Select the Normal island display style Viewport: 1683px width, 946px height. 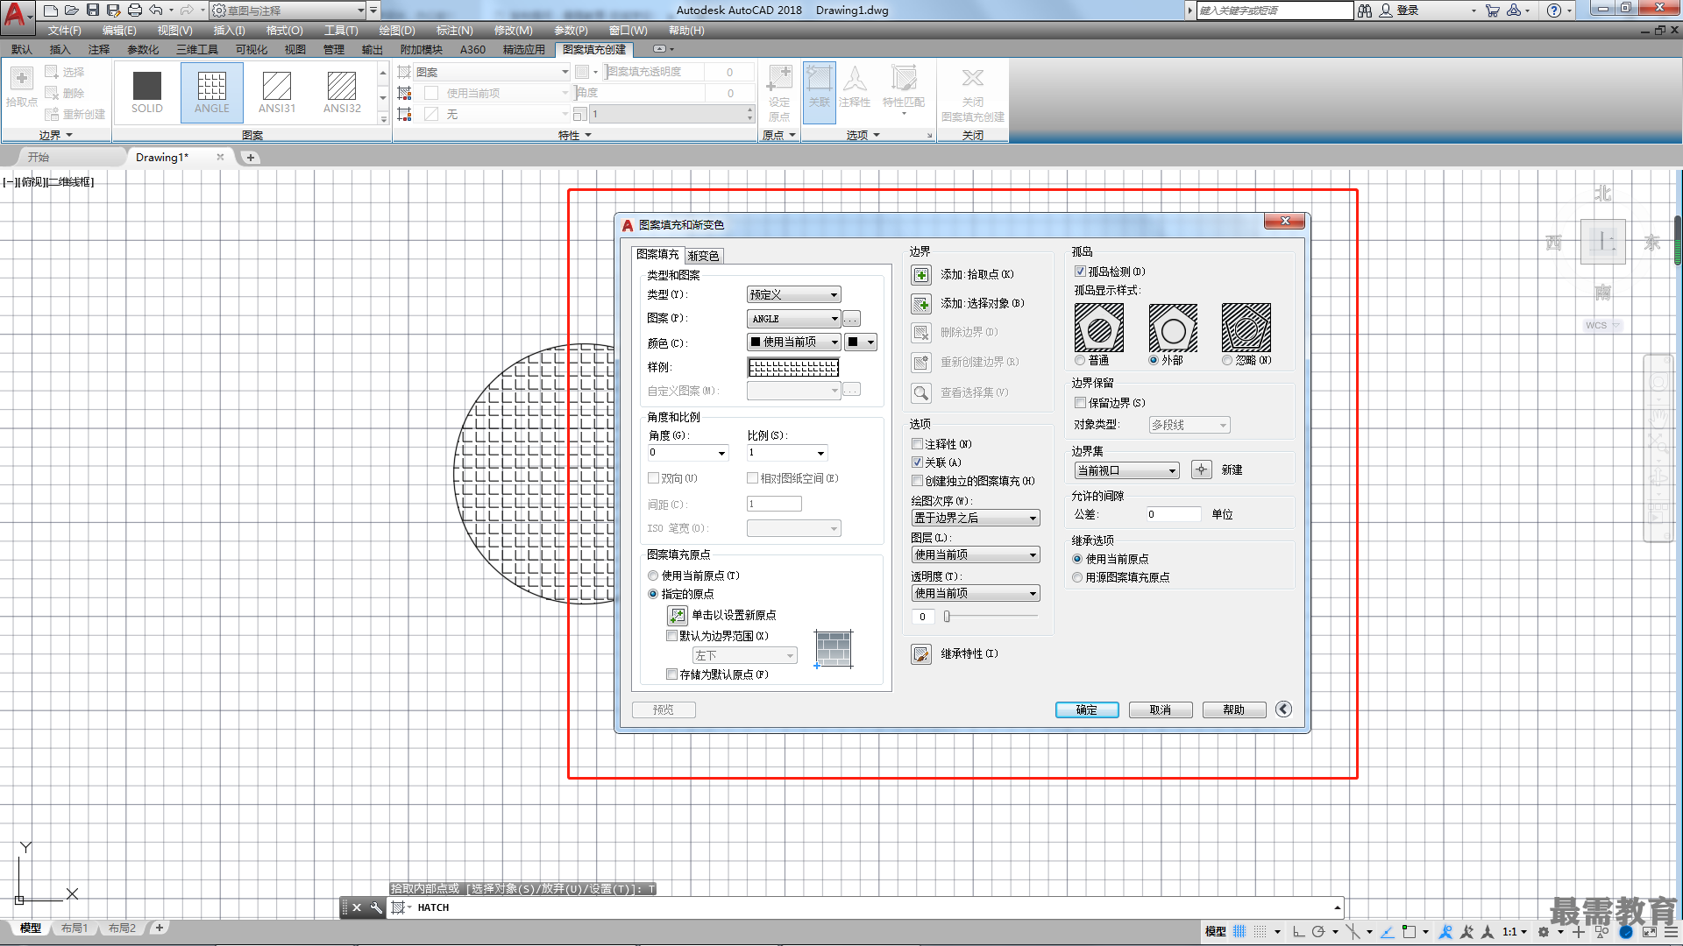click(x=1080, y=361)
